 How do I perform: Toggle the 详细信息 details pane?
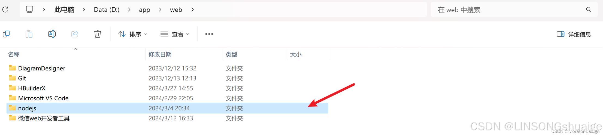[574, 34]
